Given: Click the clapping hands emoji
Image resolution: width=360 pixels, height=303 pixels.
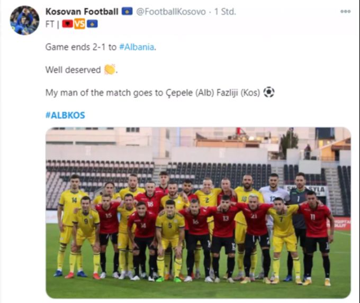Looking at the screenshot, I should click(110, 69).
